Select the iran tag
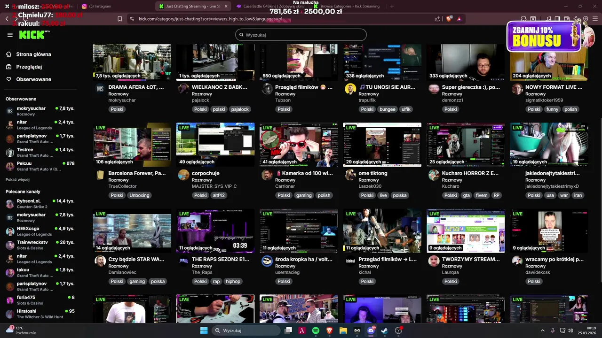Screen dimensions: 602x338 tap(578, 195)
